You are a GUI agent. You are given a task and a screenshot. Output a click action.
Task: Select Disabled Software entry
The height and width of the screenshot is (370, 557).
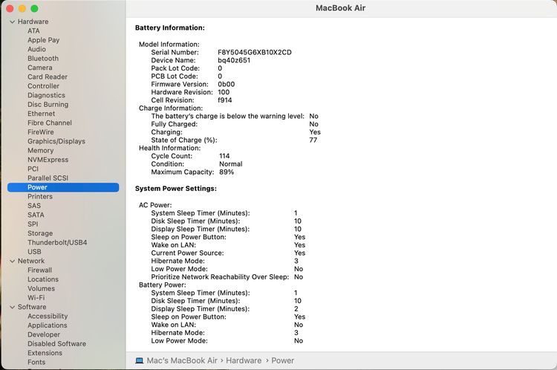[57, 345]
